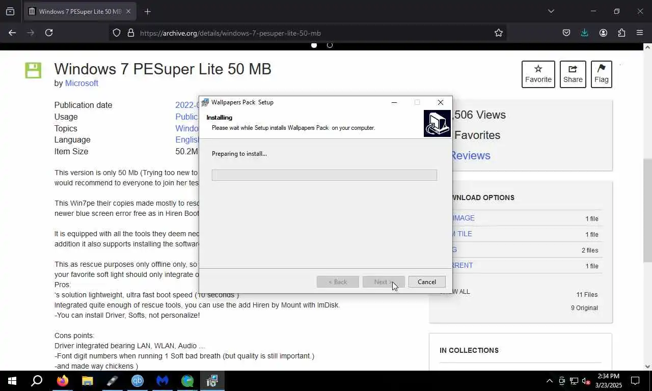This screenshot has width=652, height=391.
Task: Open the Firefox hamburger menu
Action: 640,33
